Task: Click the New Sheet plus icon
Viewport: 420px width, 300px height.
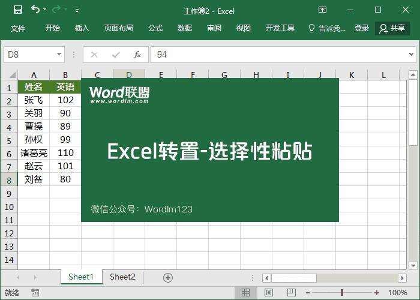Action: (167, 278)
